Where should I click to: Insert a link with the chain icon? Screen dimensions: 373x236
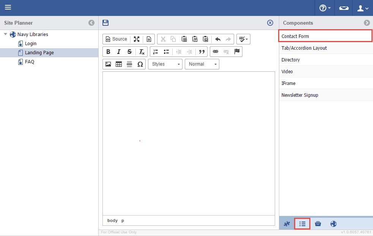point(216,52)
